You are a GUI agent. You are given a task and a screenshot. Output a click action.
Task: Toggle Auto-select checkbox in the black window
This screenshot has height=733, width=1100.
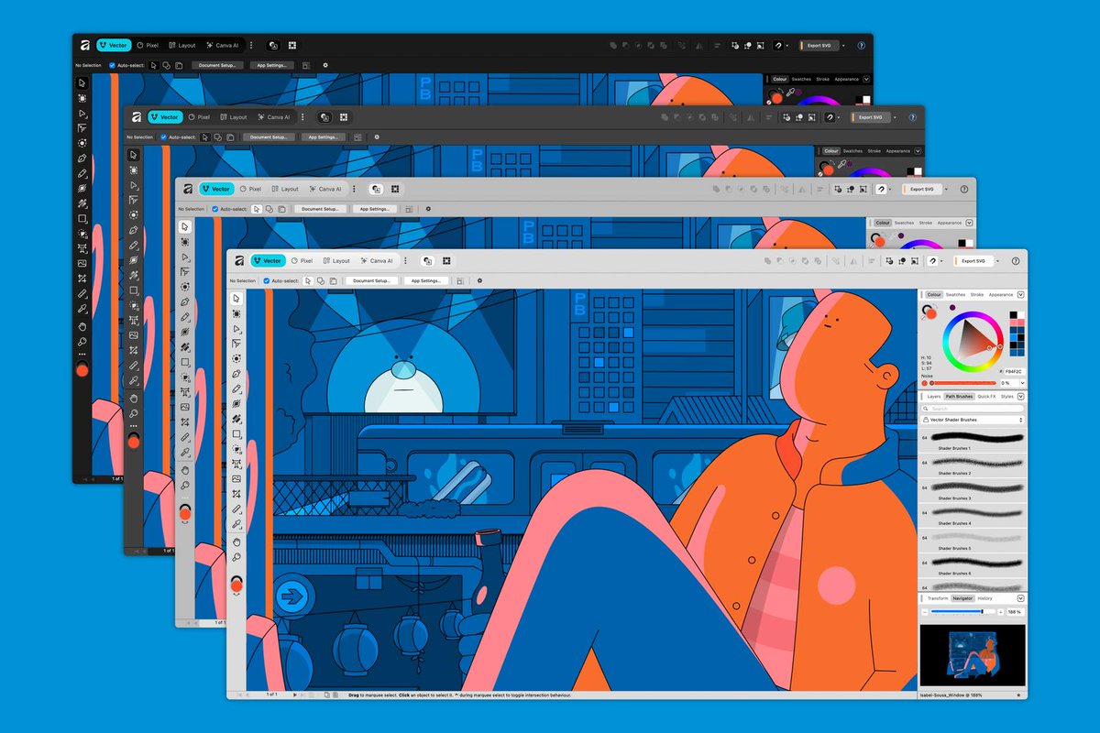(111, 64)
